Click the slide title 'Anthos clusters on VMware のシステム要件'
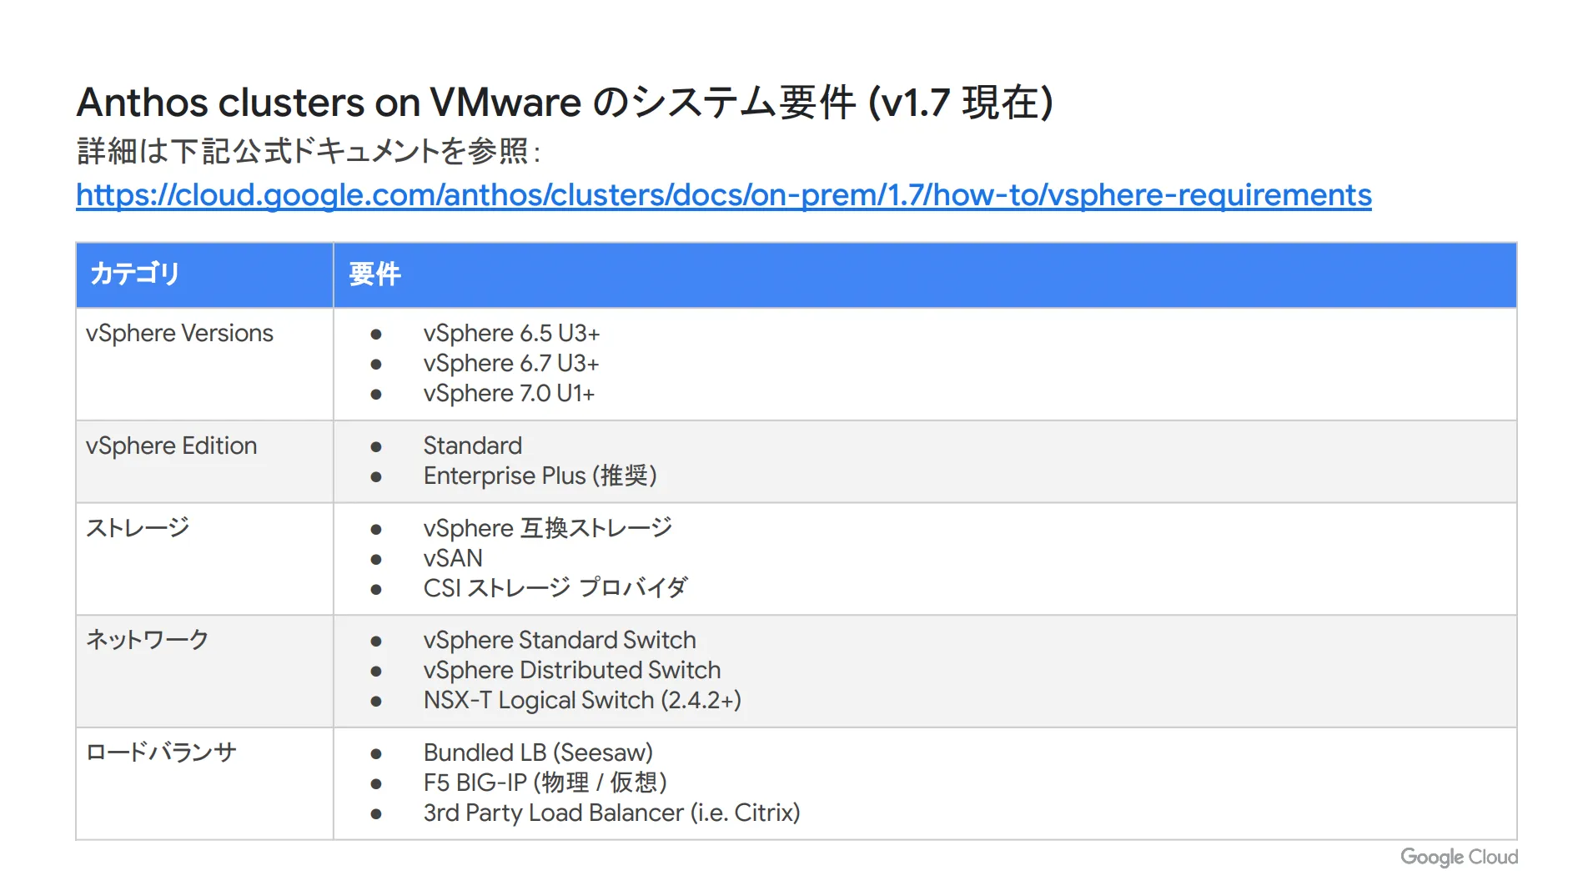The image size is (1593, 896). [x=466, y=103]
